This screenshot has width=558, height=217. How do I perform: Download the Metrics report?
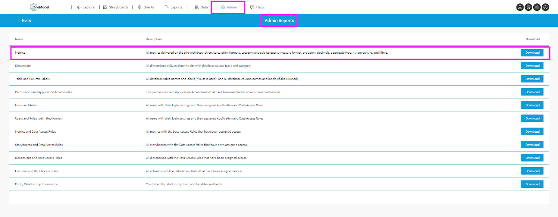(532, 53)
